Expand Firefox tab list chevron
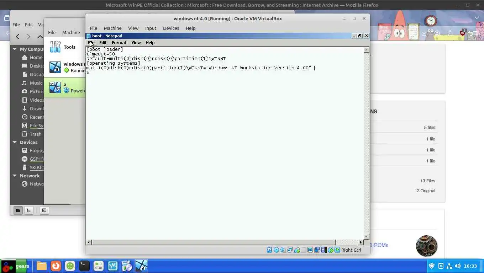The height and width of the screenshot is (273, 484). coord(477,18)
